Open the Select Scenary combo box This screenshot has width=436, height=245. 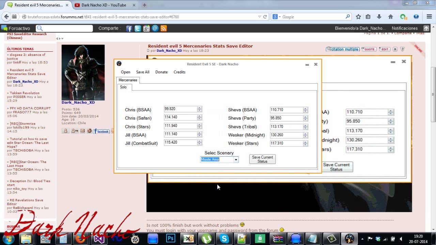point(219,160)
